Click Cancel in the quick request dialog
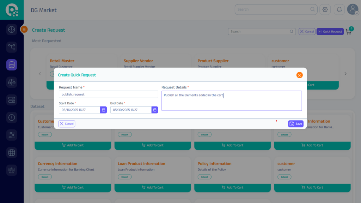Image resolution: width=361 pixels, height=203 pixels. [67, 124]
